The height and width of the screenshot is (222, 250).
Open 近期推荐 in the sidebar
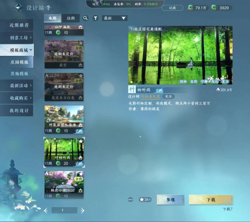17,25
